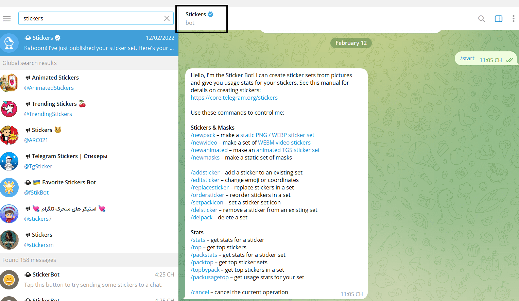Click the @AnimatedStickers username text
Image resolution: width=519 pixels, height=301 pixels.
[49, 88]
